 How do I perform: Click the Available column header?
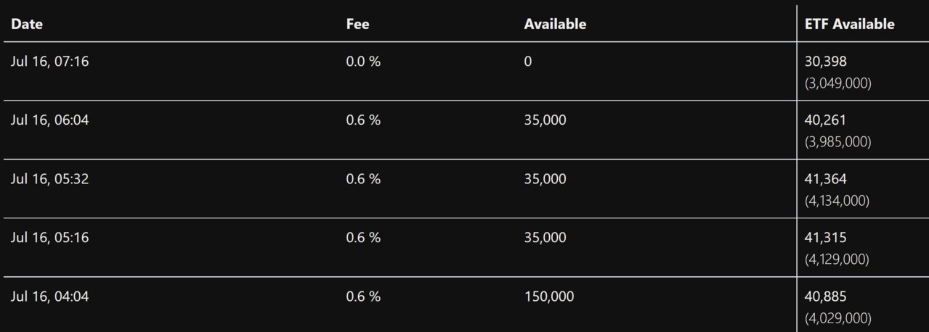[x=555, y=24]
